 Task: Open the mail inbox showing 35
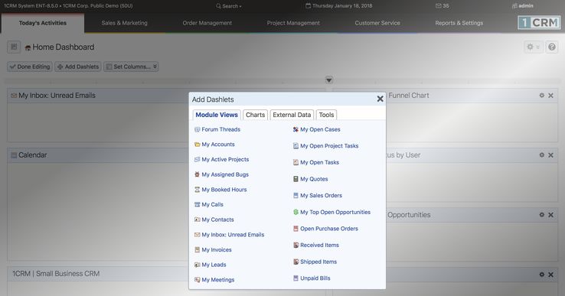443,6
